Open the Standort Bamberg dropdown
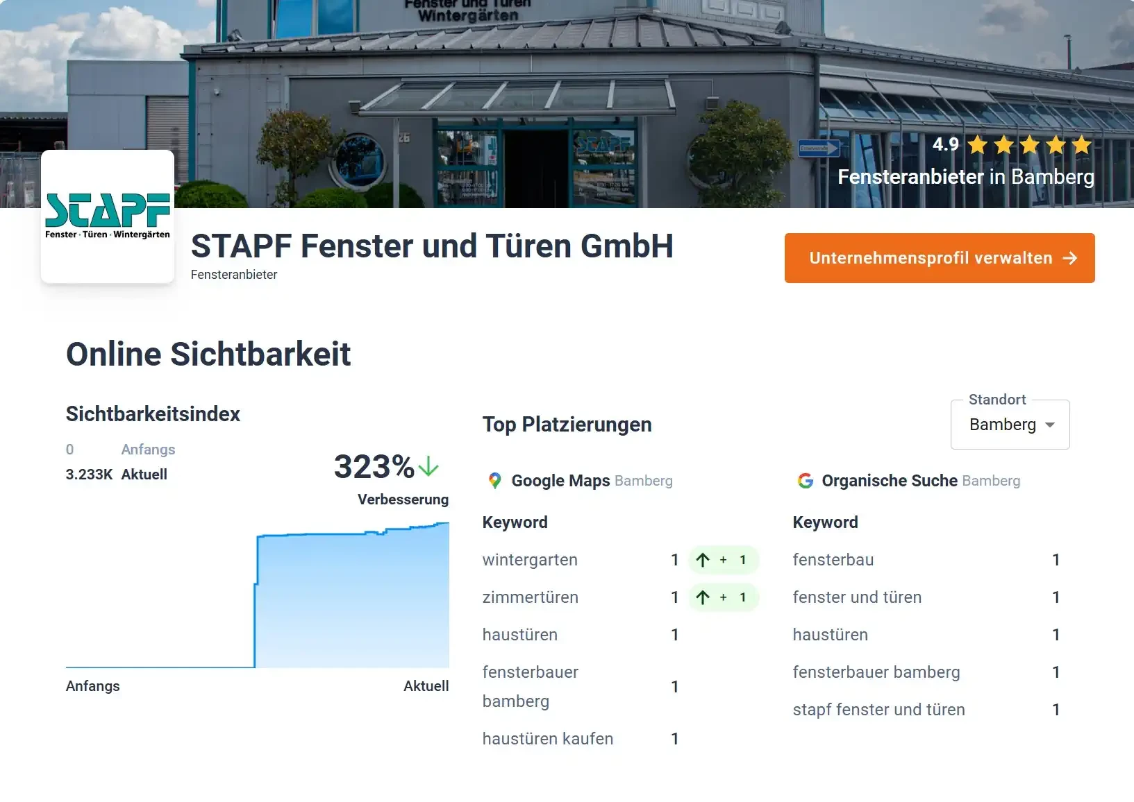 pyautogui.click(x=1010, y=425)
